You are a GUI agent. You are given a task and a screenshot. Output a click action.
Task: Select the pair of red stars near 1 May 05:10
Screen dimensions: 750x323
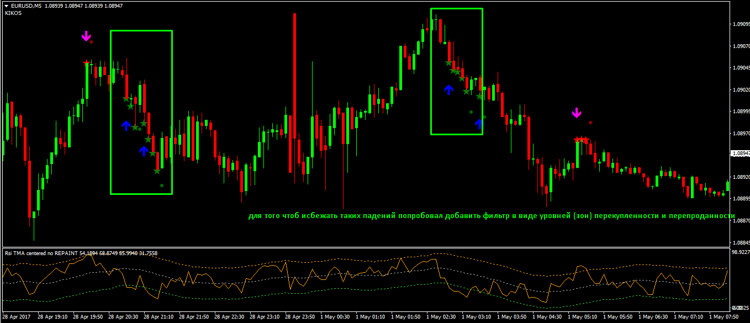coord(582,140)
